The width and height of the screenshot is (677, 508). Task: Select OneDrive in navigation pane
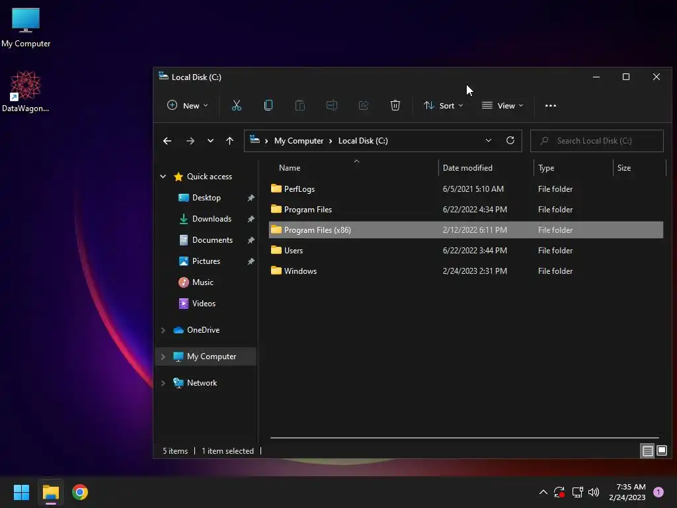coord(203,330)
